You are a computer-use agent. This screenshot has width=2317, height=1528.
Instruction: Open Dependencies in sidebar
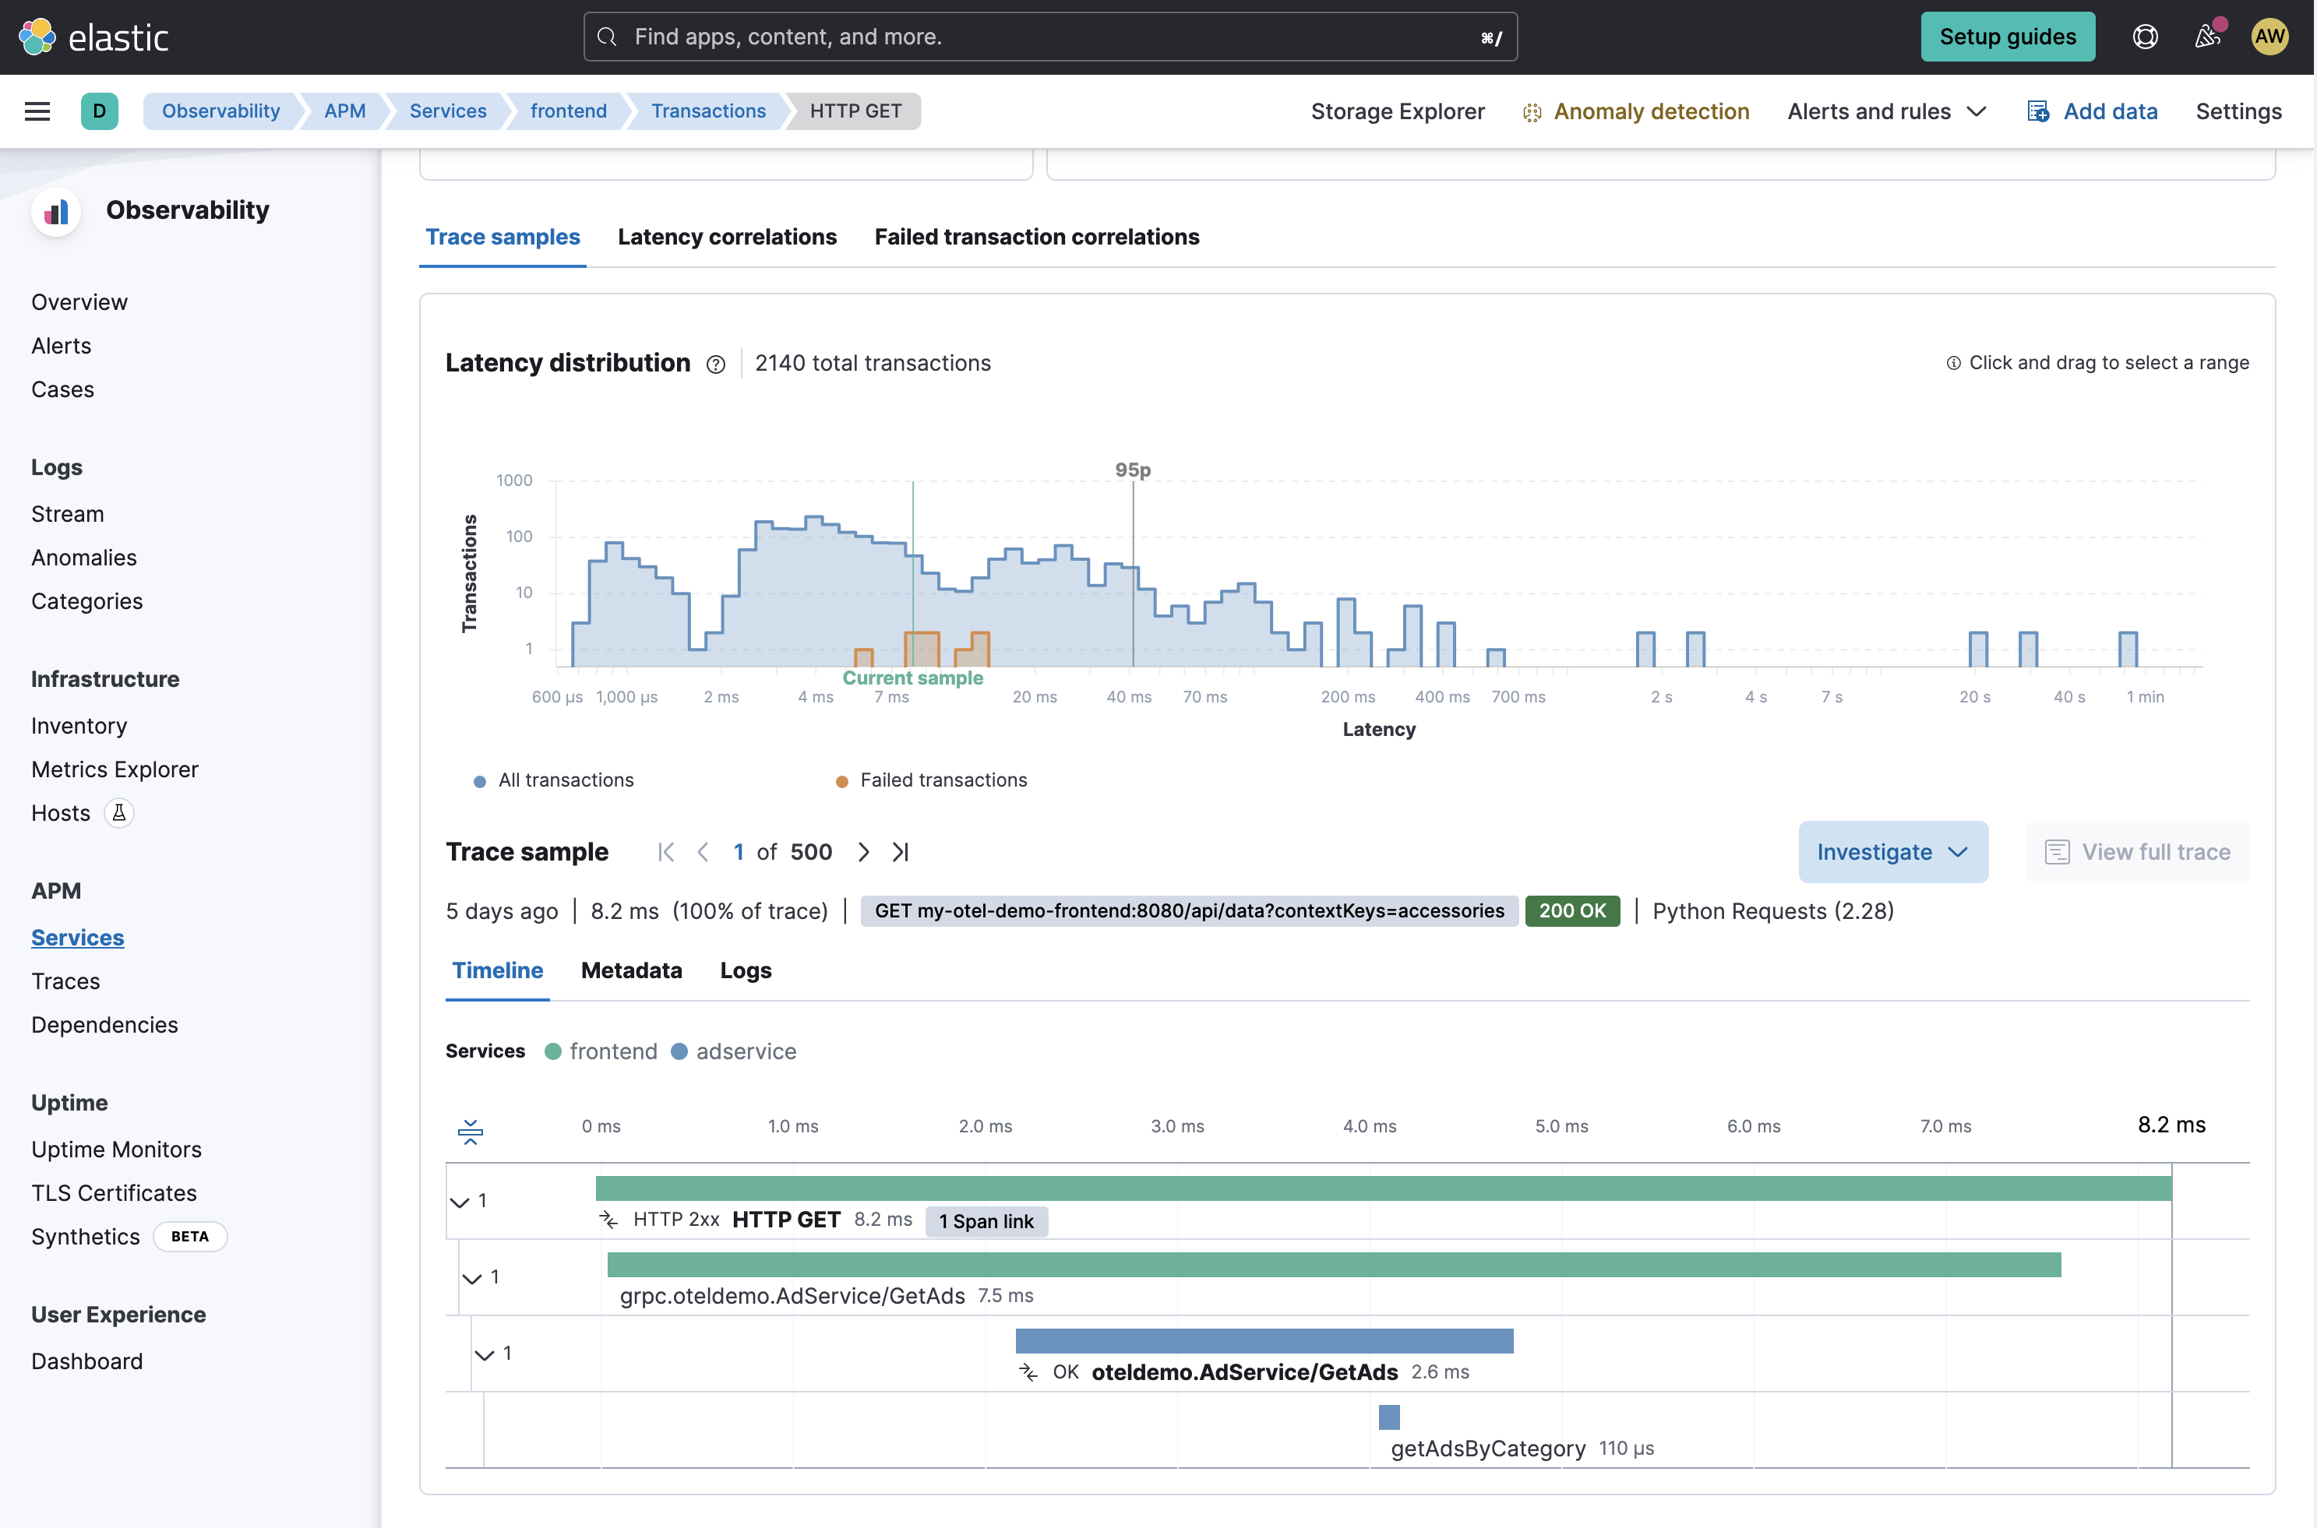pos(104,1025)
